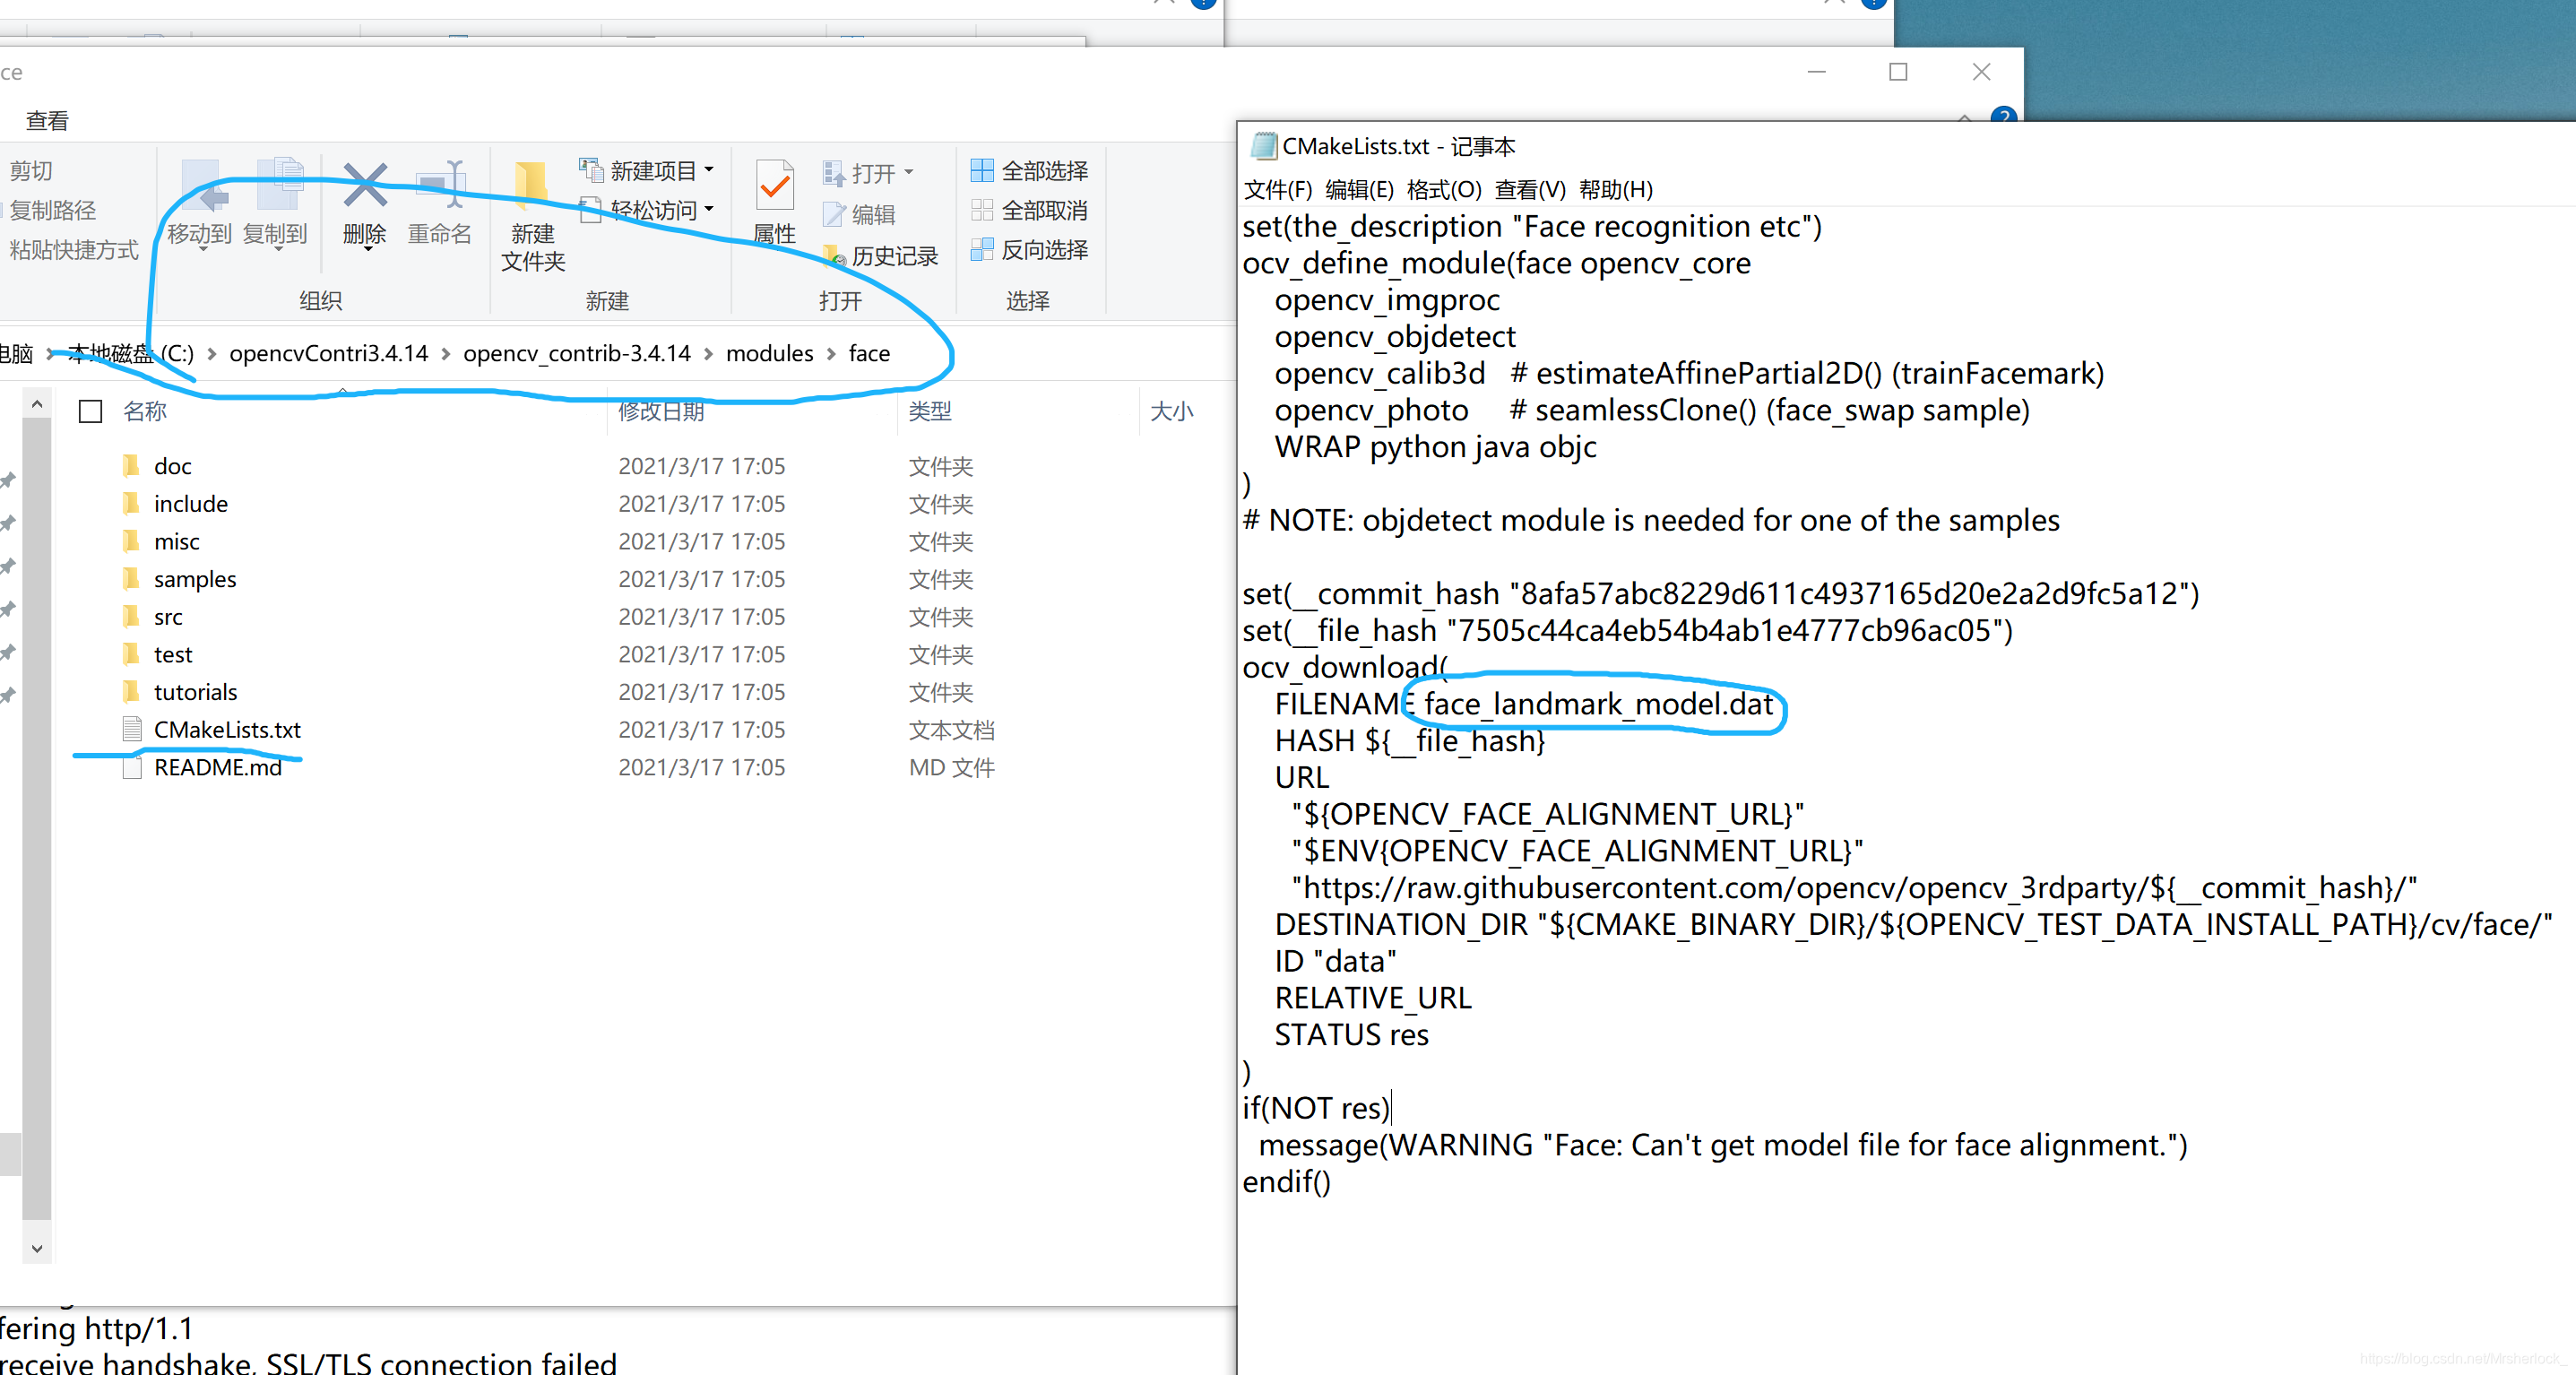The width and height of the screenshot is (2576, 1375).
Task: Open the Format (格式) menu in Notepad
Action: tap(1443, 190)
